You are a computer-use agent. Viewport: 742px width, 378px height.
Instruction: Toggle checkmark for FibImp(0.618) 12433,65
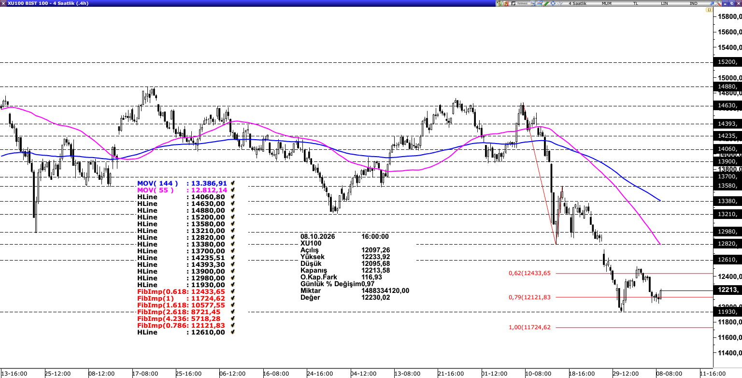233,292
